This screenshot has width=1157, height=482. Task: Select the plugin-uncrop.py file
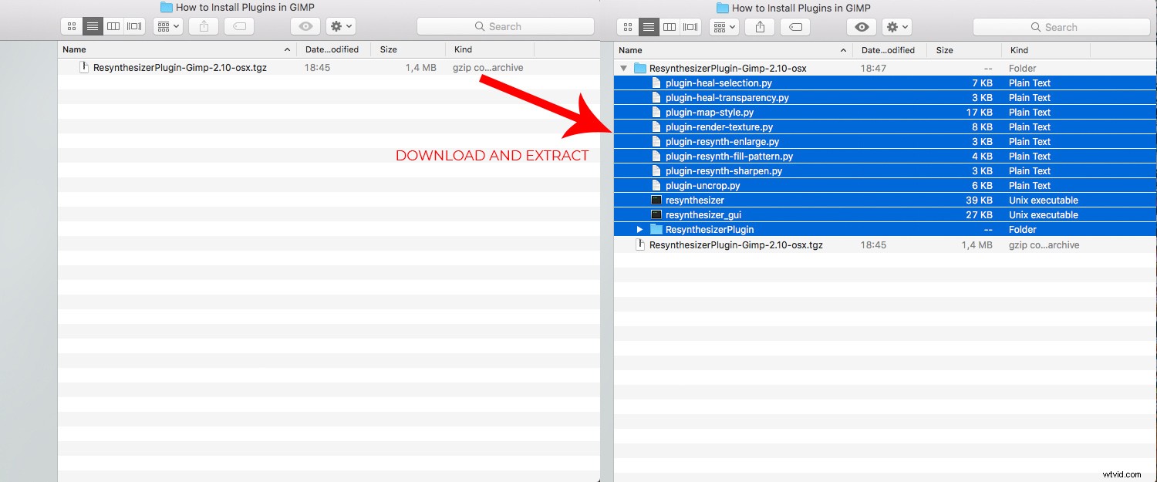(x=702, y=185)
